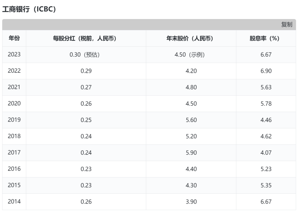
Task: Click the 年末股价 column header
Action: [x=191, y=38]
